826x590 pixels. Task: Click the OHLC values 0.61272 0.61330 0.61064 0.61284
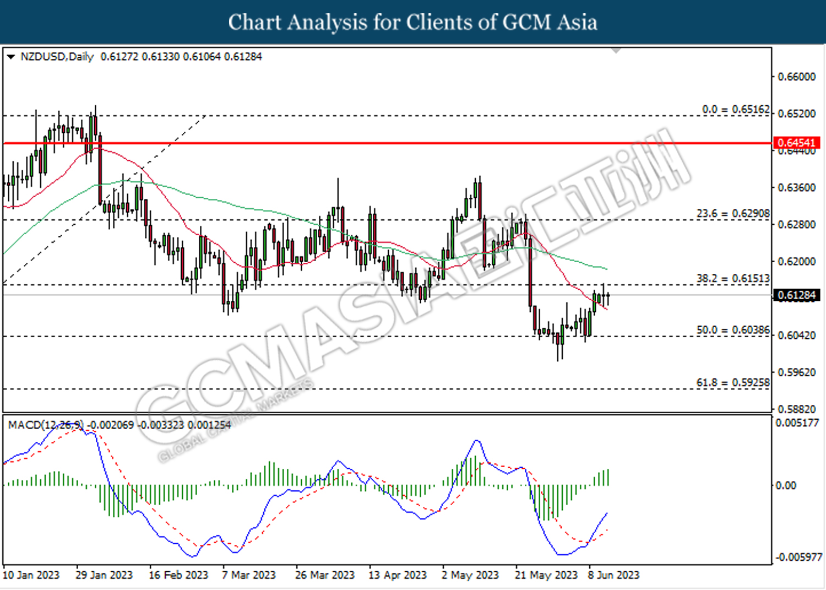click(181, 57)
